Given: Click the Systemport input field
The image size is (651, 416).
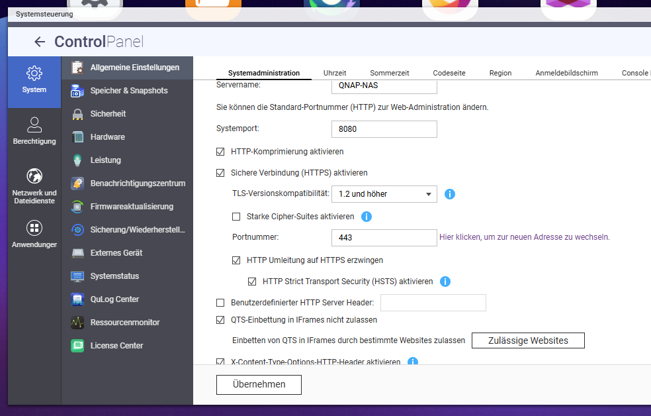Looking at the screenshot, I should (384, 129).
